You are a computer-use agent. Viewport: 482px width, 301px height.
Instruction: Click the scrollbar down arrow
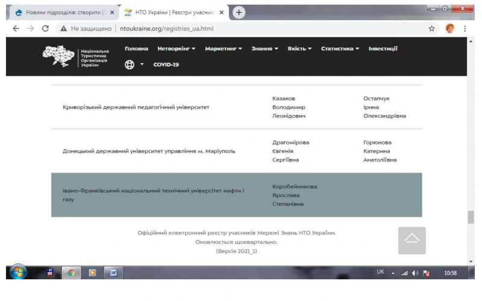pos(471,261)
